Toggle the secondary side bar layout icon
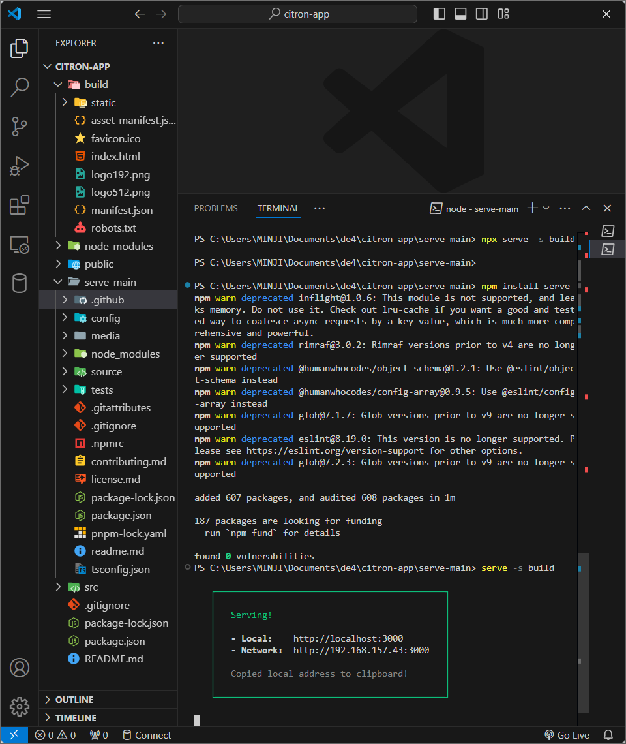 tap(482, 14)
